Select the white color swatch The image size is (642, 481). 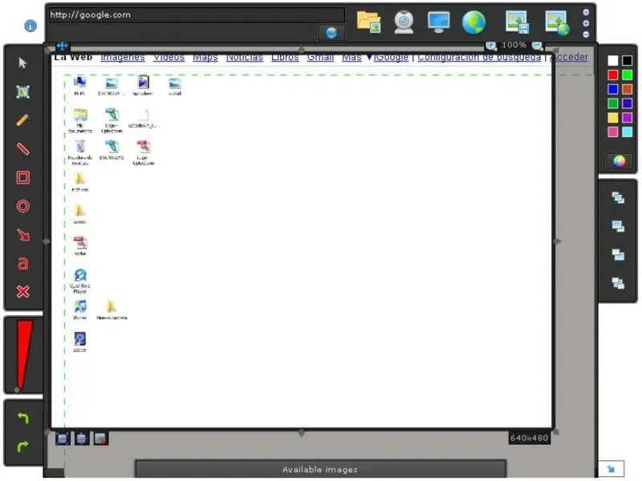pyautogui.click(x=613, y=61)
